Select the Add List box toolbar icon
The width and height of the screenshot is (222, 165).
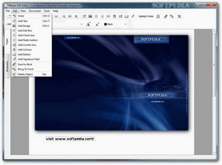click(x=114, y=16)
